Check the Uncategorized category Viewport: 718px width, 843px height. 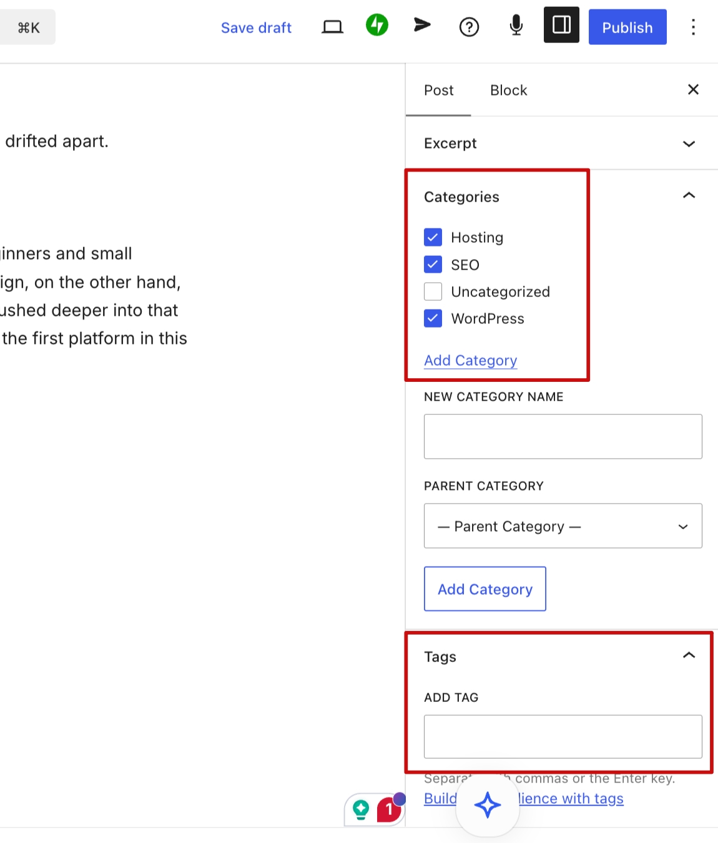pyautogui.click(x=433, y=291)
